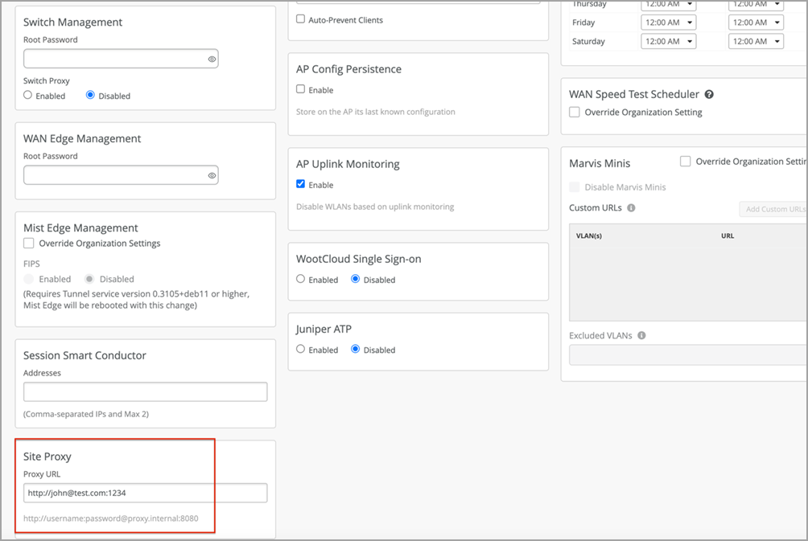The image size is (808, 541).
Task: Click the Site Proxy URL field
Action: click(145, 493)
